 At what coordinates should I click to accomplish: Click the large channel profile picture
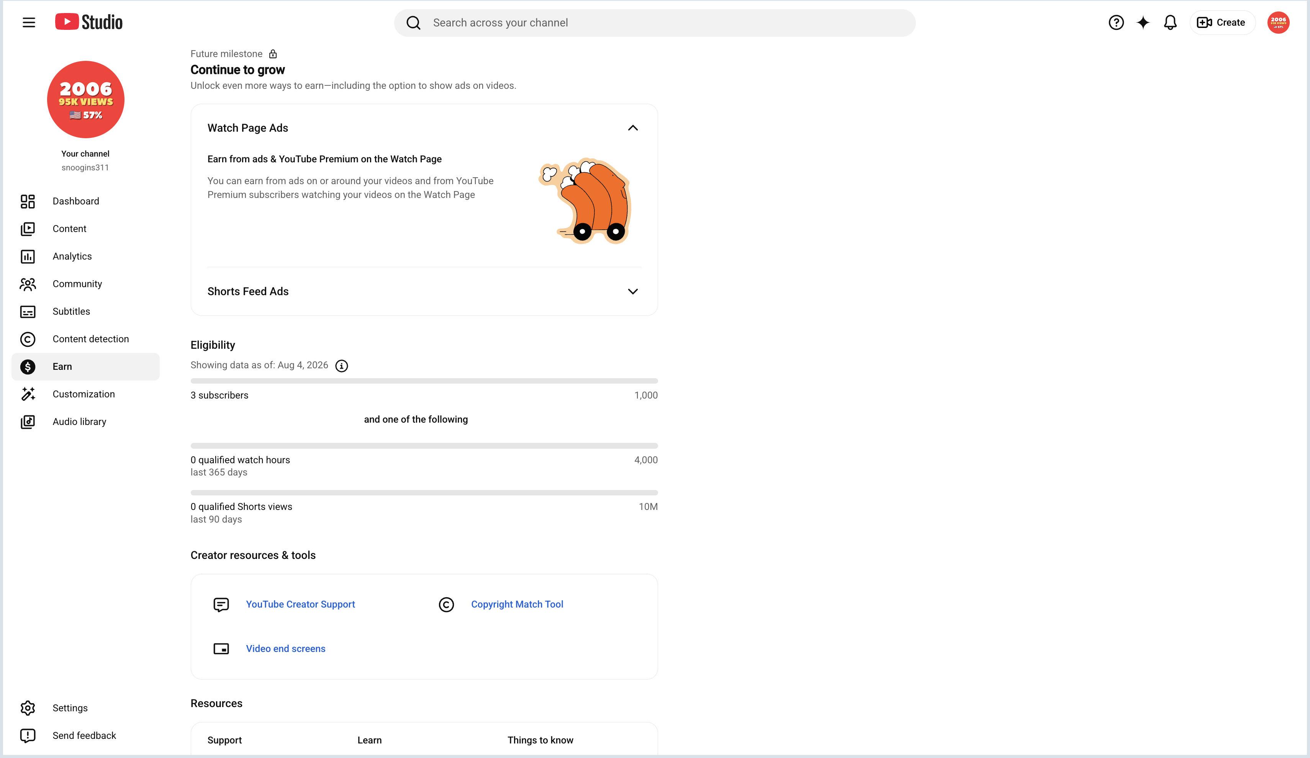86,99
